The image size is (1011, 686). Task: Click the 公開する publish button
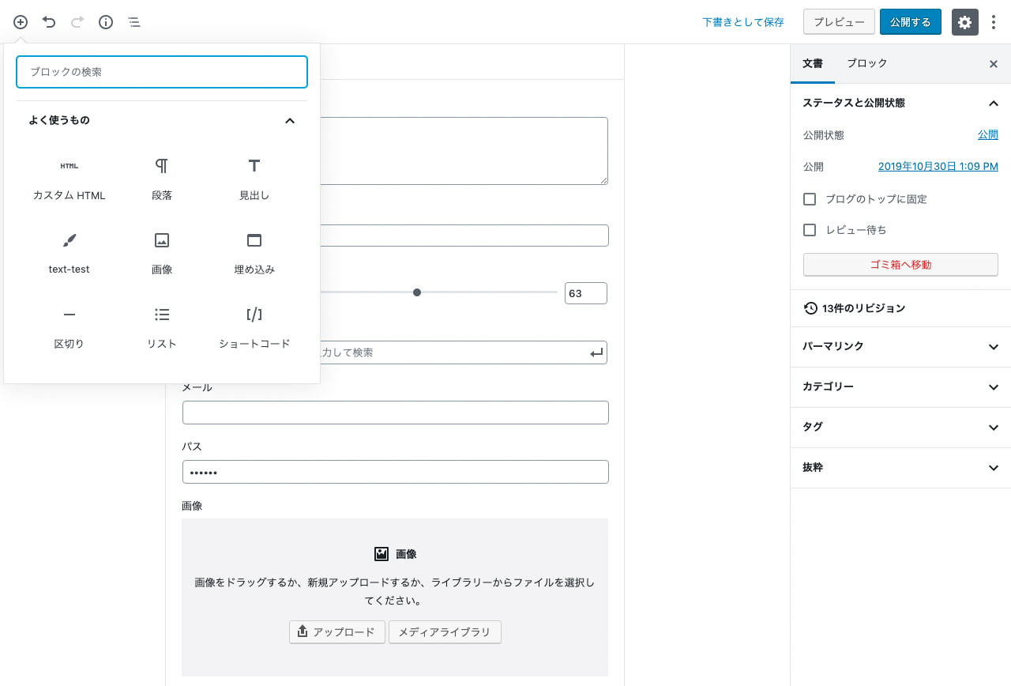click(910, 22)
